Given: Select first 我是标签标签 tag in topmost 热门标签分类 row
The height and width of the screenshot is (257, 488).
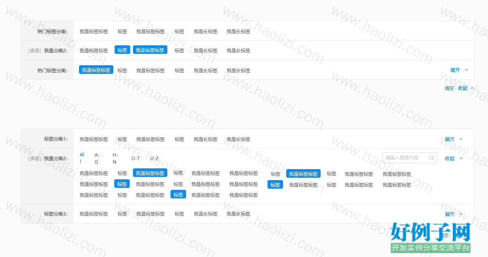Looking at the screenshot, I should click(94, 31).
